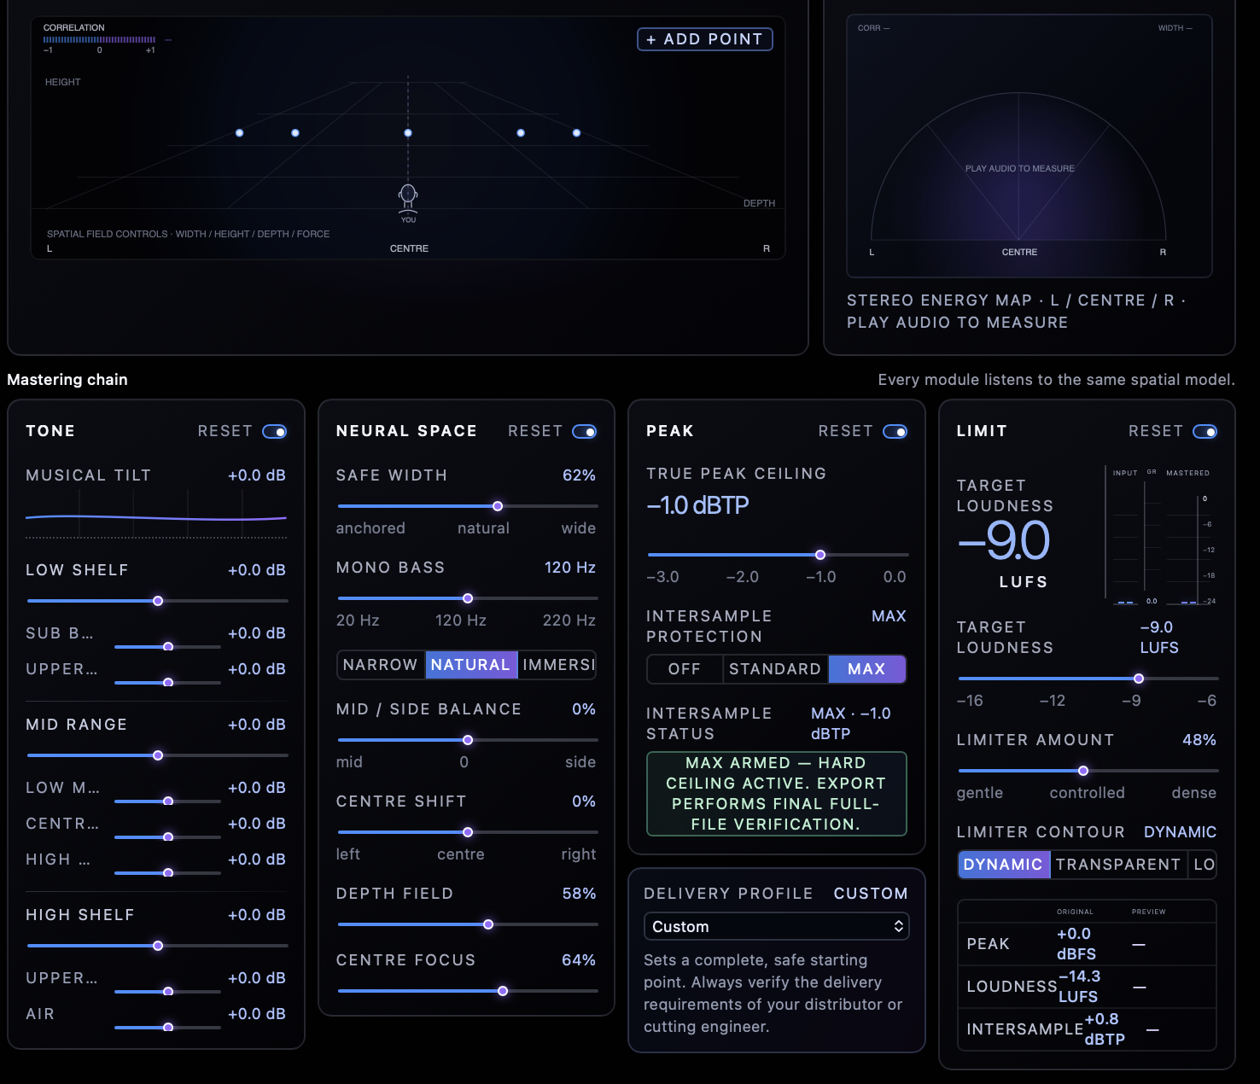This screenshot has height=1084, width=1260.
Task: Reset the Neural Space module
Action: [535, 432]
